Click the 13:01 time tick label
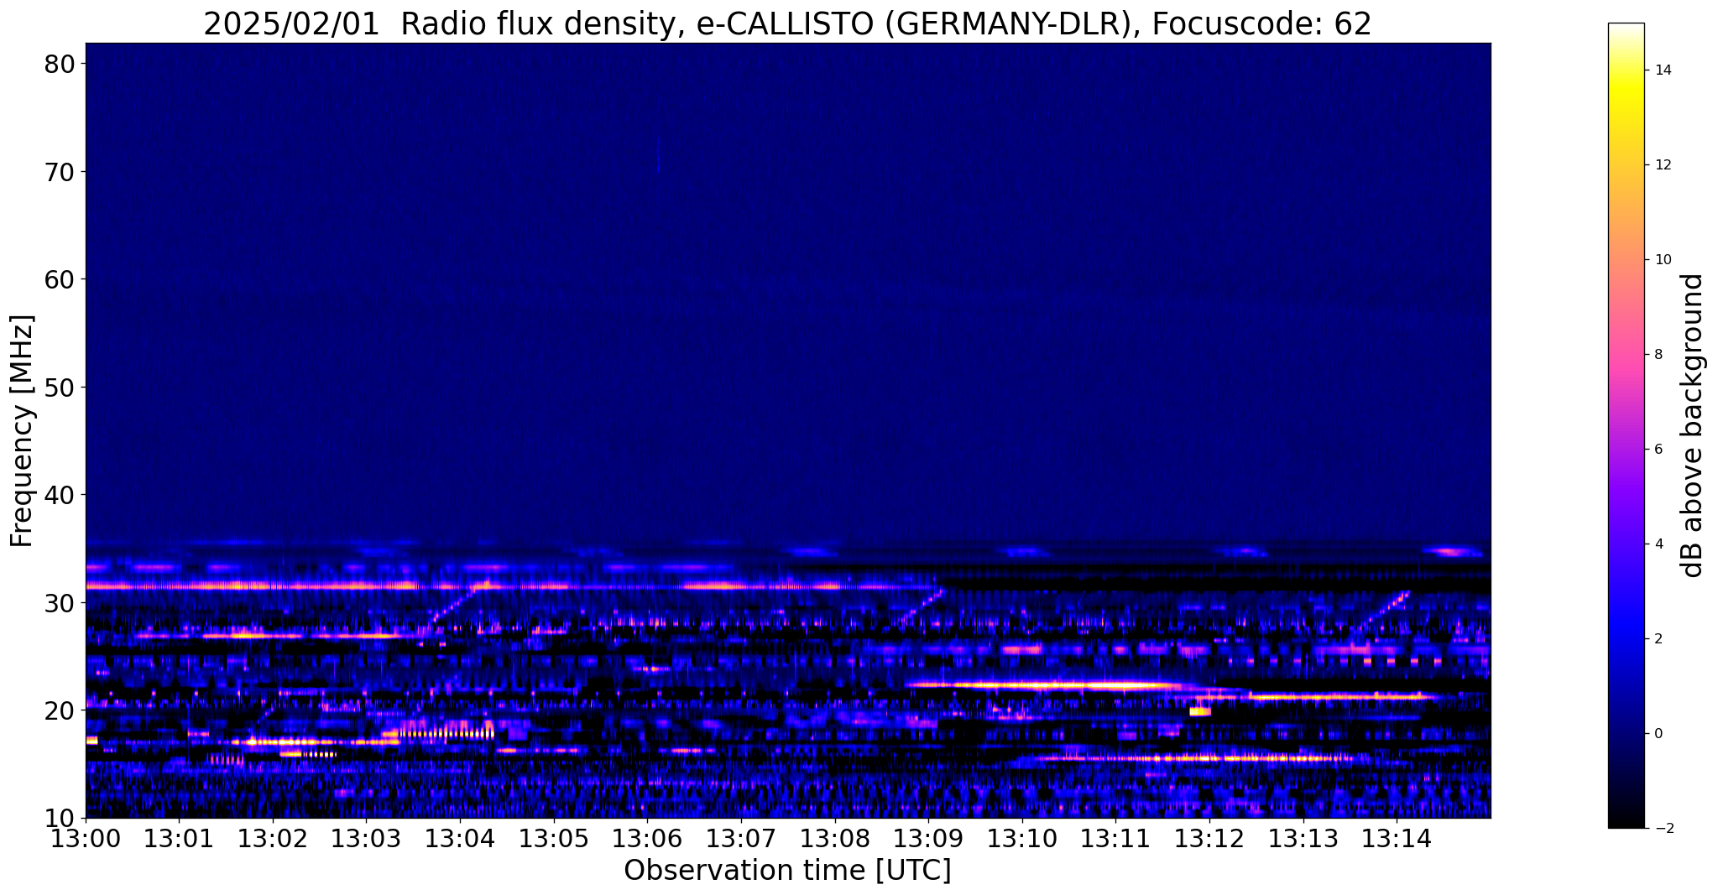Viewport: 1718px width, 895px height. pyautogui.click(x=179, y=837)
